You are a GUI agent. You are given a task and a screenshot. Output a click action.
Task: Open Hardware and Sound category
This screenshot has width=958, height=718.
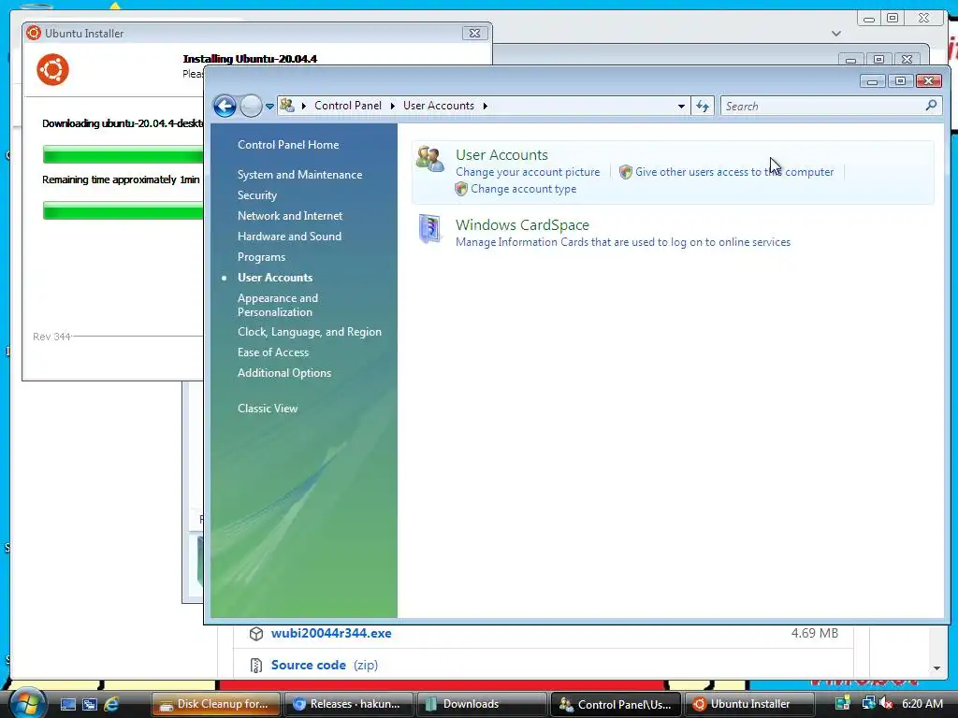[290, 237]
